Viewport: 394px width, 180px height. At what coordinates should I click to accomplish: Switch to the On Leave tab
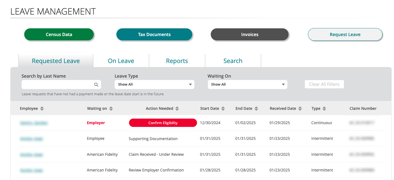coord(121,61)
